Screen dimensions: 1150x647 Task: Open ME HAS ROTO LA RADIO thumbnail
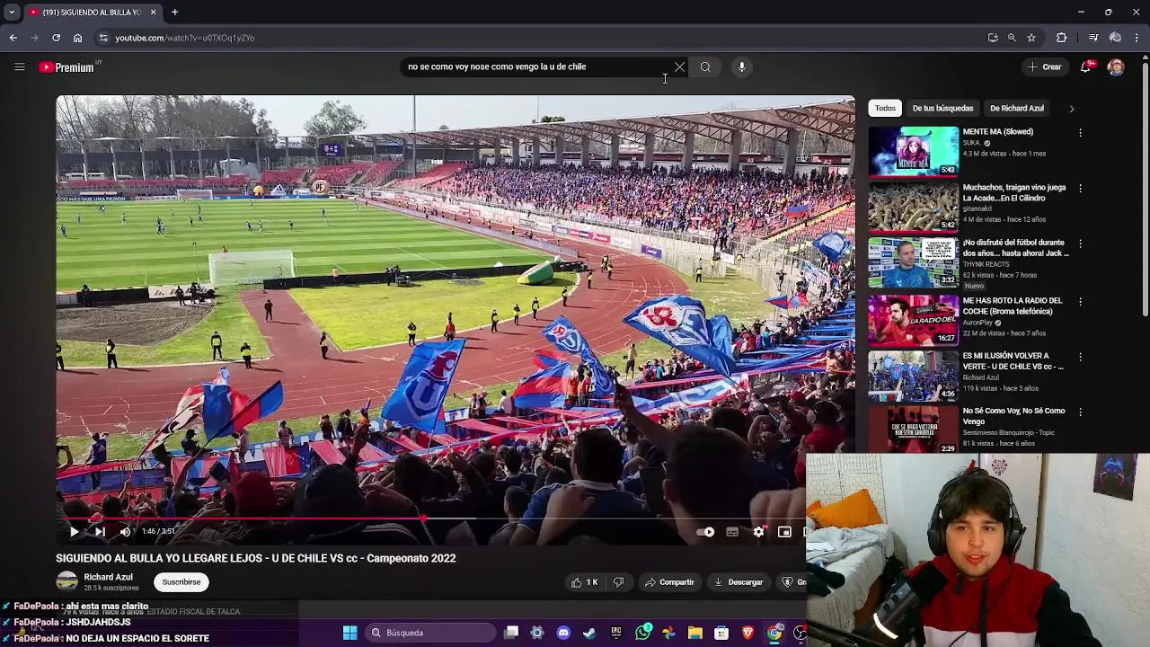(913, 319)
